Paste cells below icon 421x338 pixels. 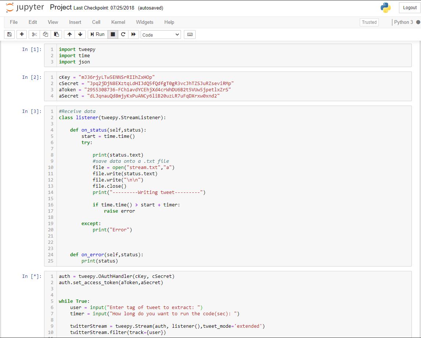pyautogui.click(x=57, y=34)
